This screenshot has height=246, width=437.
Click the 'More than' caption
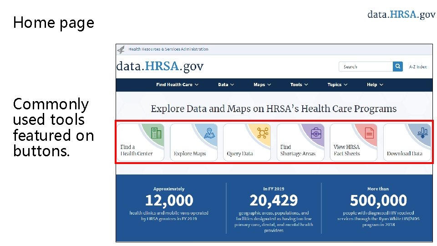[378, 189]
